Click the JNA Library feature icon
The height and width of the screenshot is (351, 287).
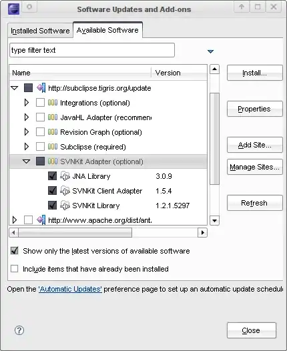point(65,176)
